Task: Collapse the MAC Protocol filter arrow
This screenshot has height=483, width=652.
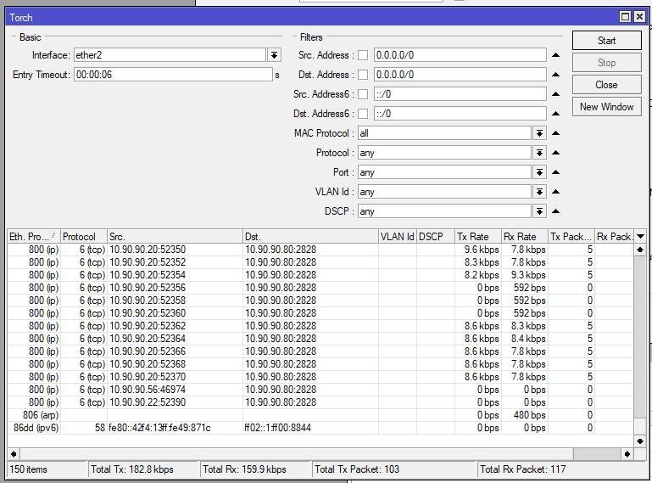Action: (x=555, y=133)
